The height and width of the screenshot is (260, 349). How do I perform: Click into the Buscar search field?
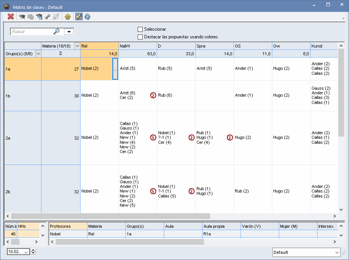[31, 31]
